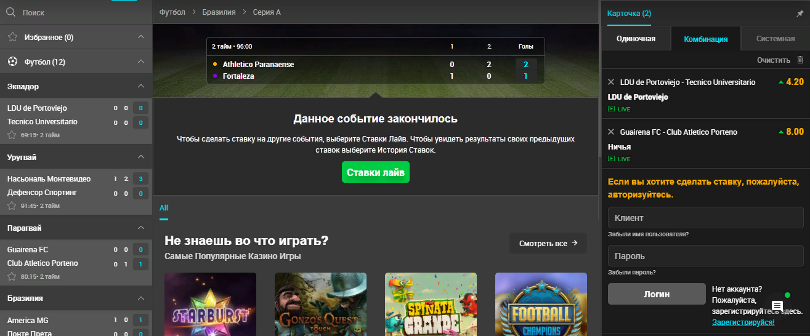This screenshot has height=336, width=810.
Task: Click the search magnifier icon
Action: point(10,12)
